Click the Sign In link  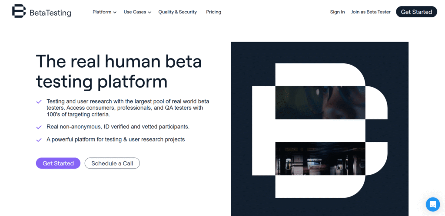[337, 12]
